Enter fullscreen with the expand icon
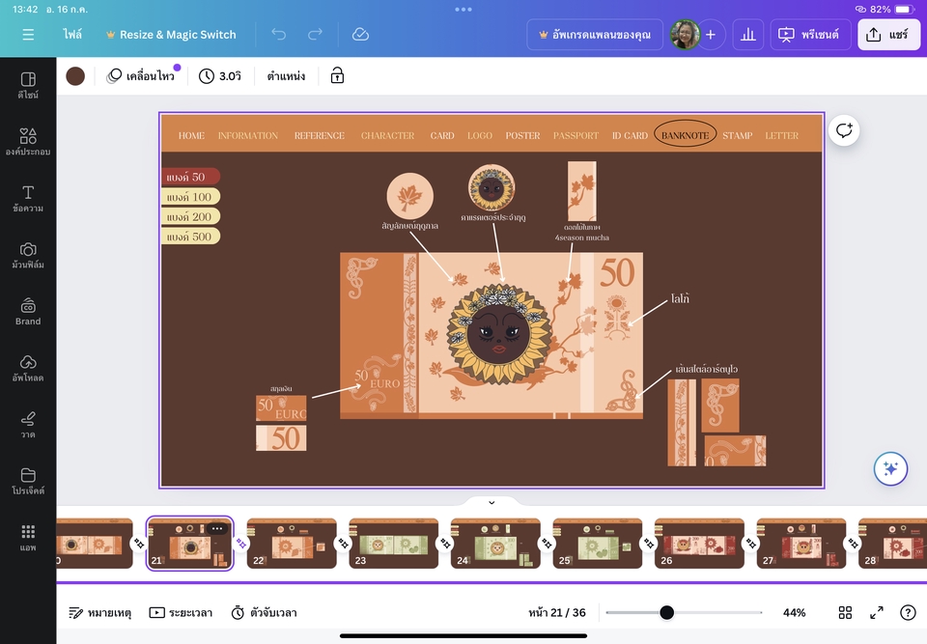Screen dimensions: 927x644 click(877, 613)
